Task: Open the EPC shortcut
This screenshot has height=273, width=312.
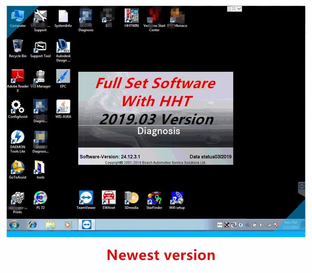Action: point(63,79)
